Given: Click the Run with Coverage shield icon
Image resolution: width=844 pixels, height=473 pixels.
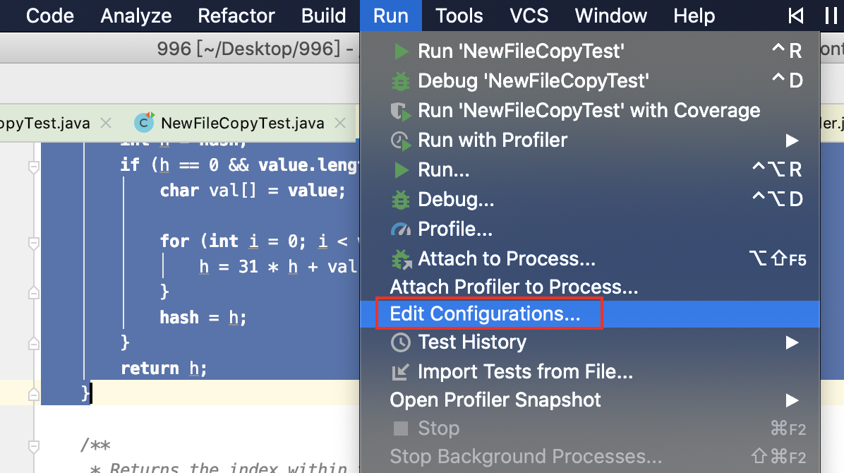Looking at the screenshot, I should (x=400, y=111).
